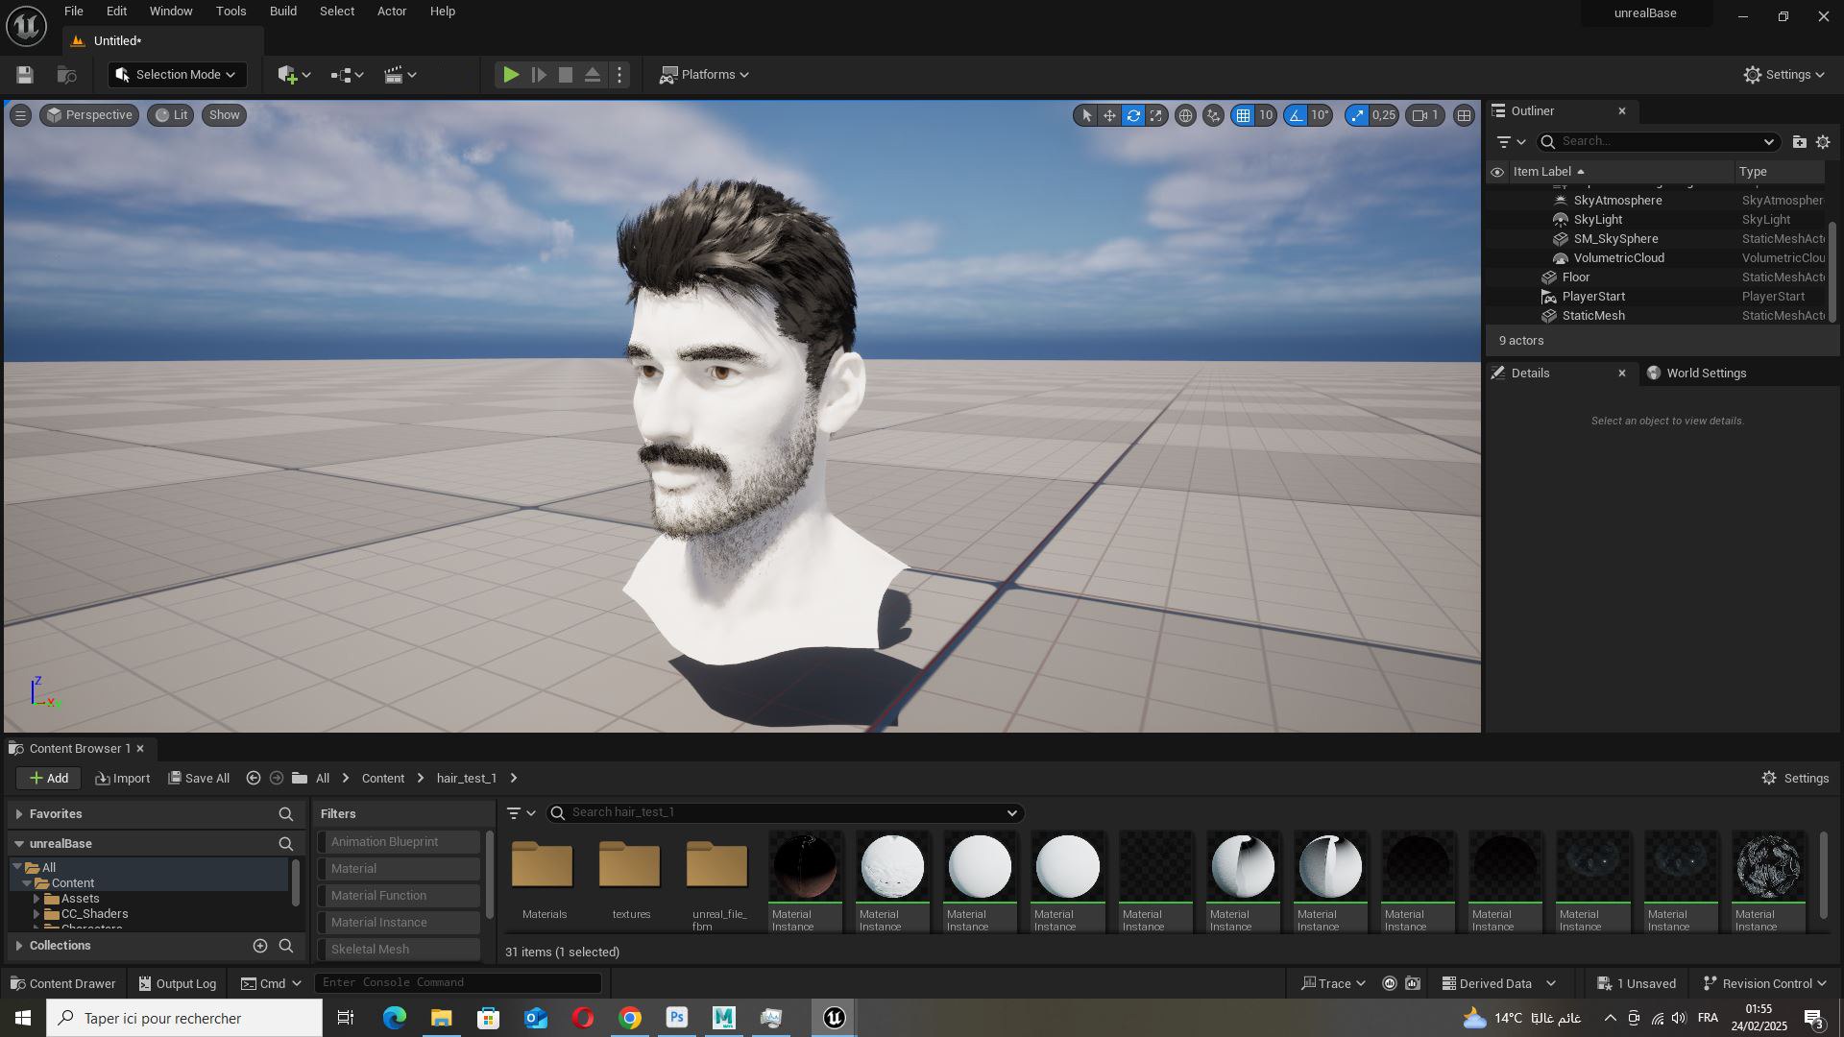This screenshot has width=1844, height=1037.
Task: Toggle grid snapping in viewport
Action: [x=1243, y=115]
